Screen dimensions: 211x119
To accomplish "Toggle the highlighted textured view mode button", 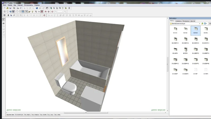I will tap(13, 12).
